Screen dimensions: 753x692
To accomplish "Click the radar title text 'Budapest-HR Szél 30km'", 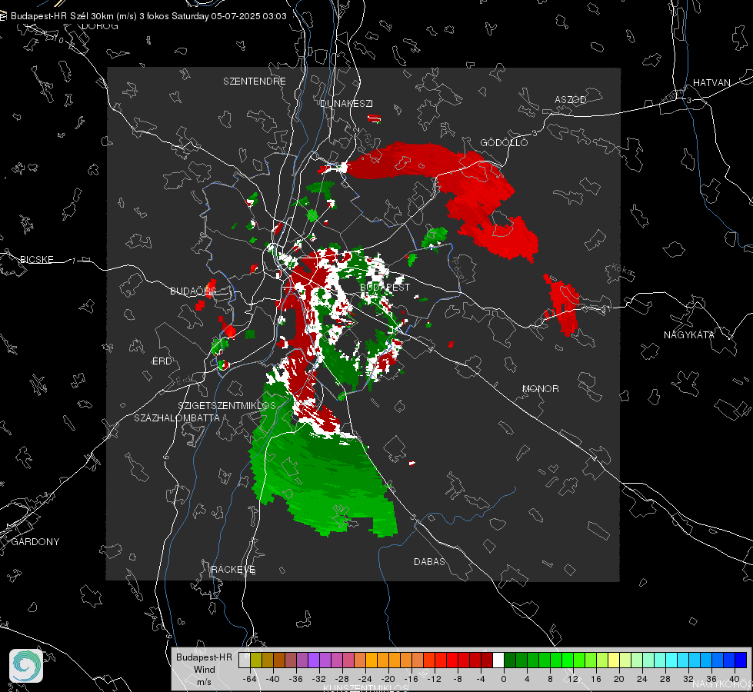I will [62, 16].
